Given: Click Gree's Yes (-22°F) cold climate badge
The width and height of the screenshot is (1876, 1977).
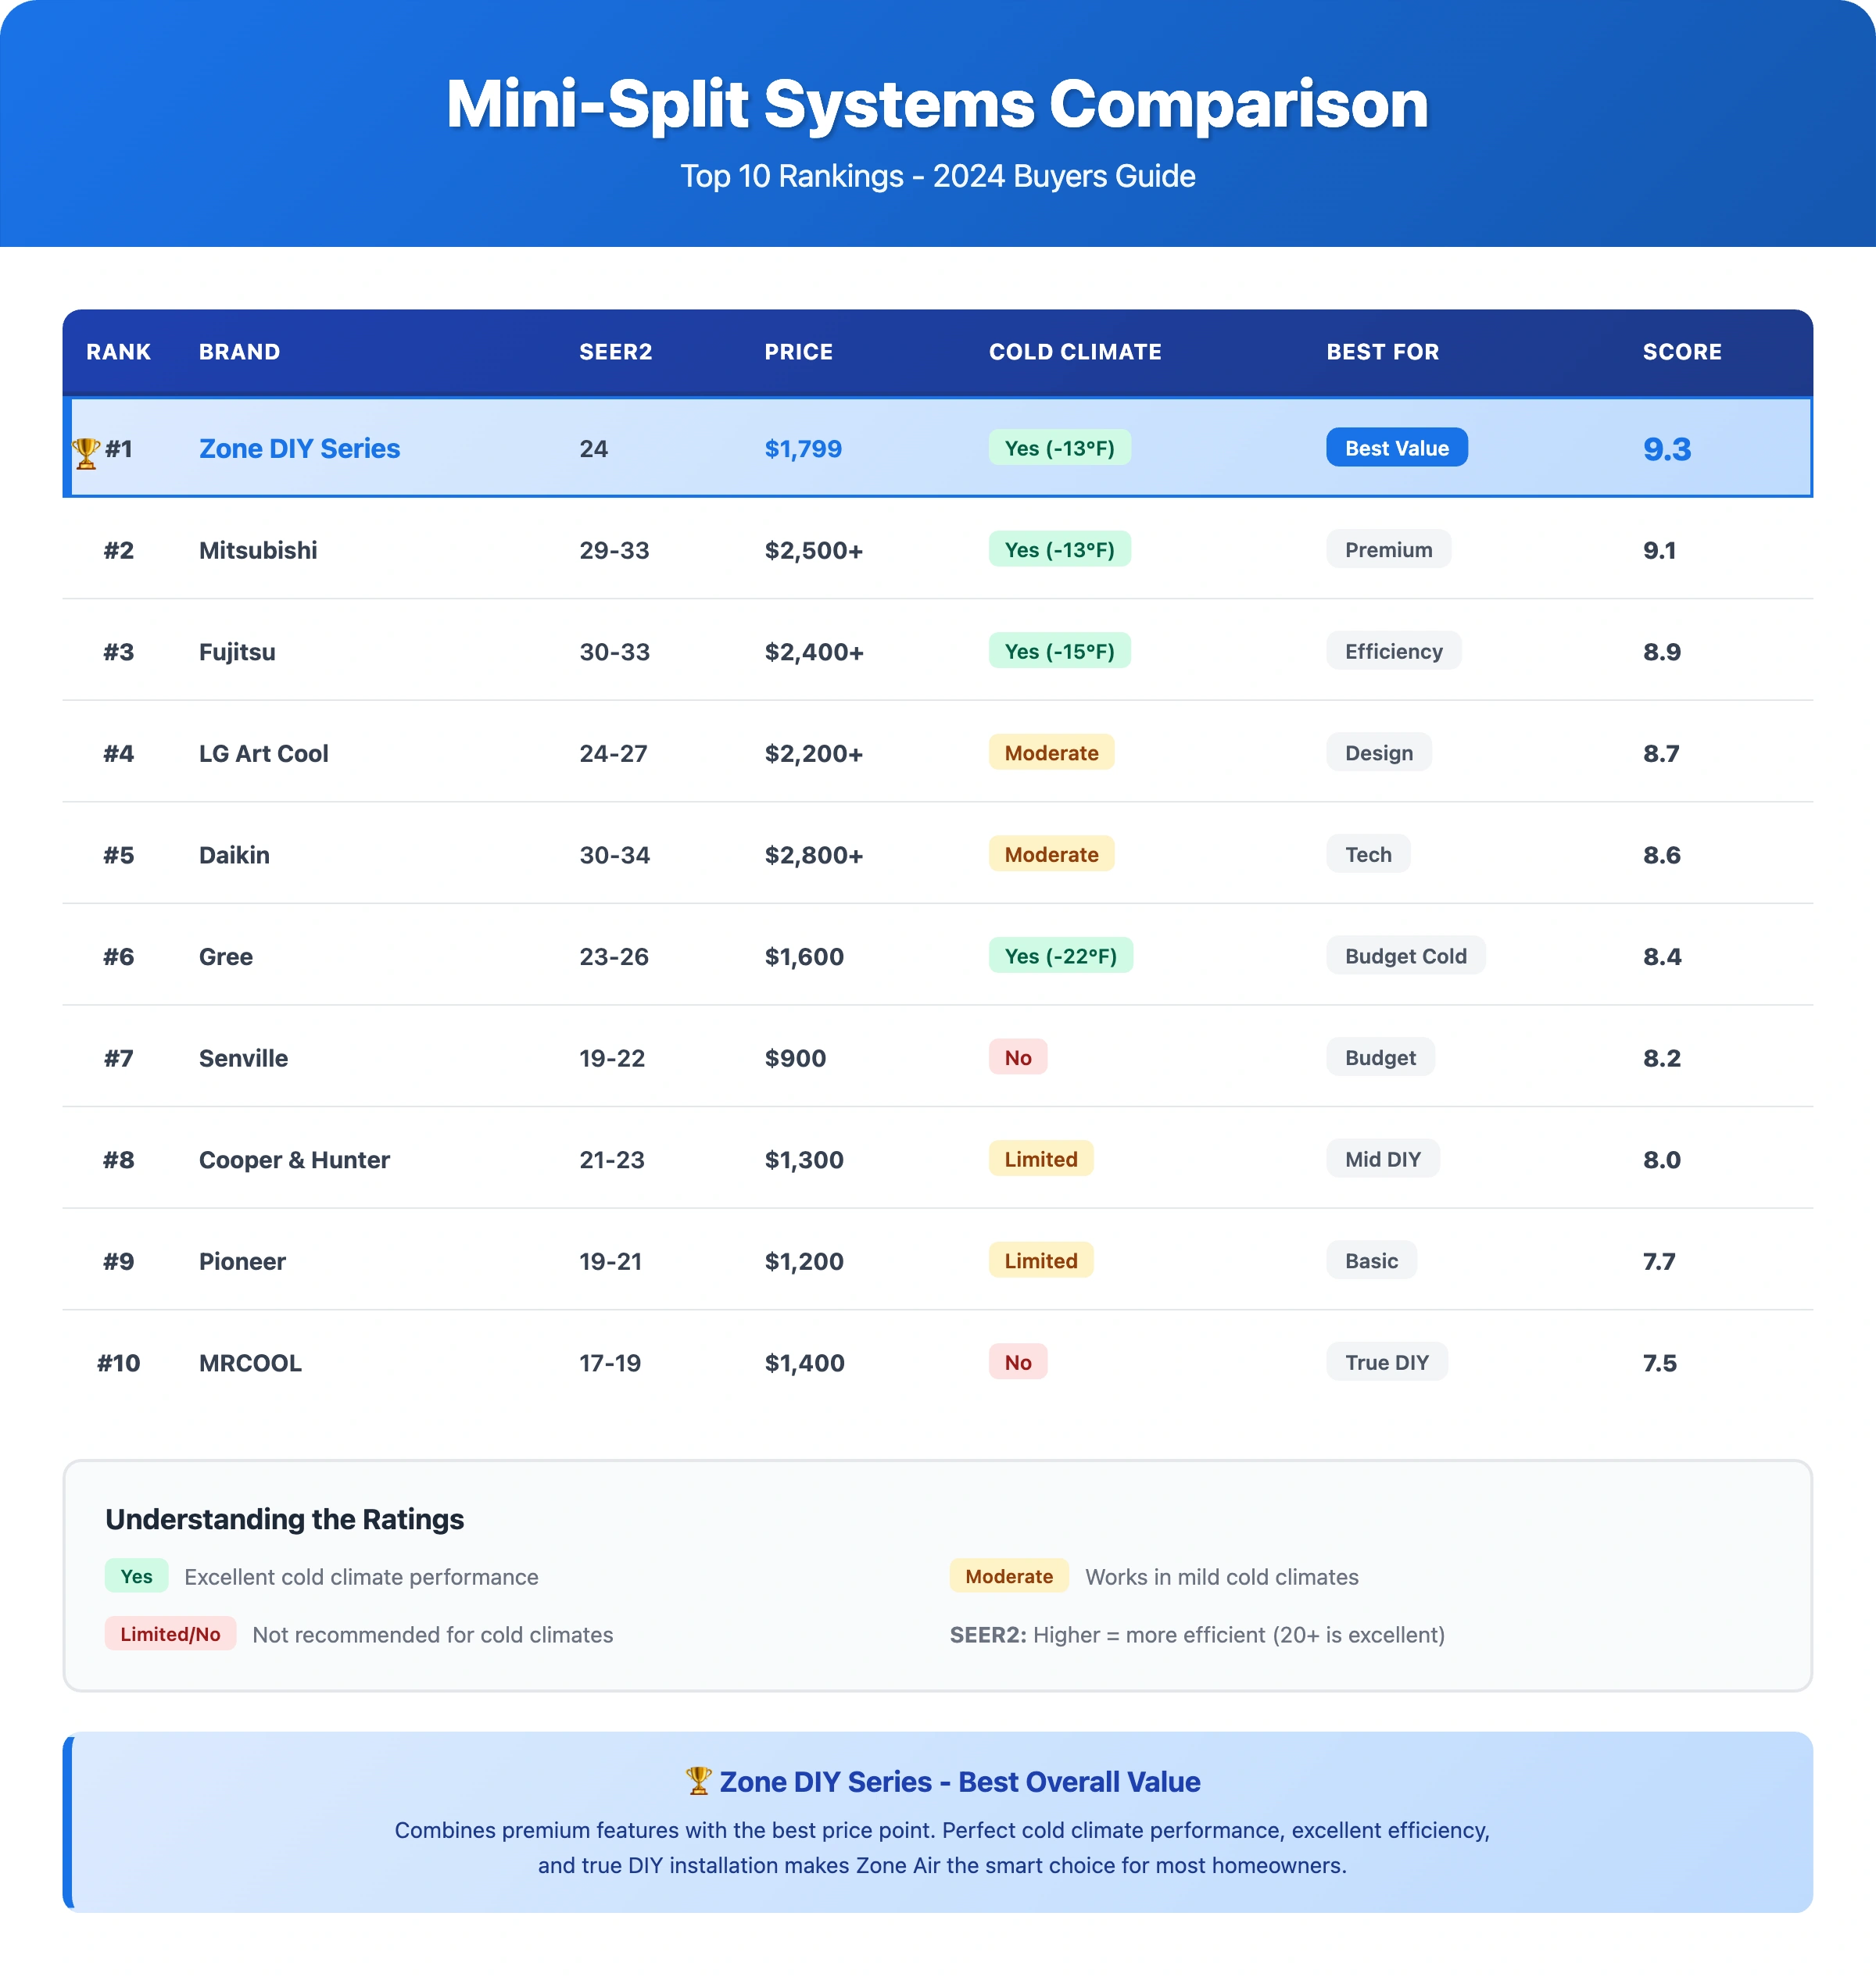Looking at the screenshot, I should point(1060,956).
